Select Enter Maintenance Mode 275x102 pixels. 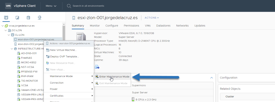pyautogui.click(x=112, y=76)
